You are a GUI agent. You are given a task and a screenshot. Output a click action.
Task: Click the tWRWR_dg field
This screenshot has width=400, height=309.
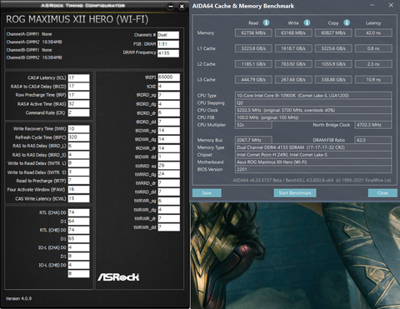[x=168, y=210]
